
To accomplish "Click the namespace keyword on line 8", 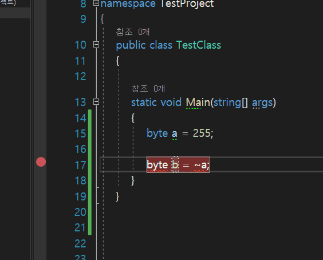I will (x=128, y=3).
